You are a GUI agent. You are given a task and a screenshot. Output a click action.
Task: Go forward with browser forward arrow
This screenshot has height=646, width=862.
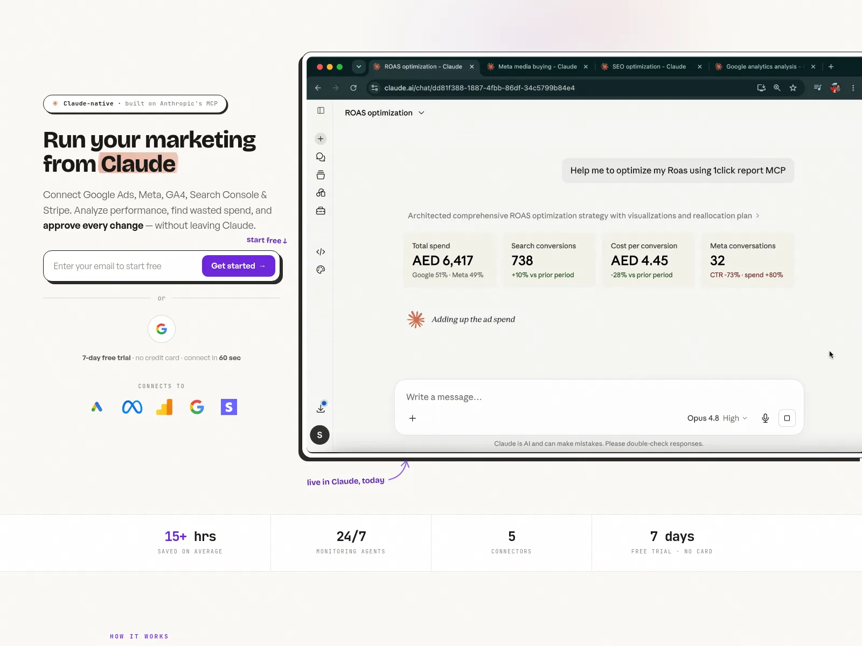pyautogui.click(x=336, y=88)
